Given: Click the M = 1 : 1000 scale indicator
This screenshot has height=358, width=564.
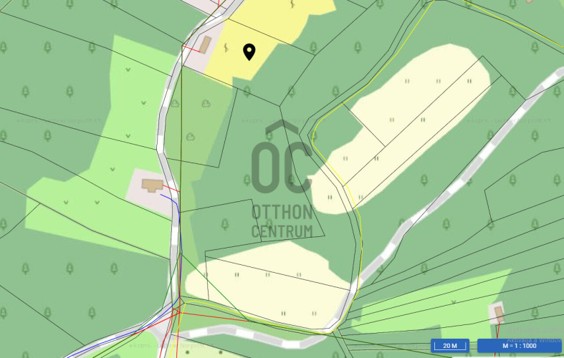Looking at the screenshot, I should point(519,346).
